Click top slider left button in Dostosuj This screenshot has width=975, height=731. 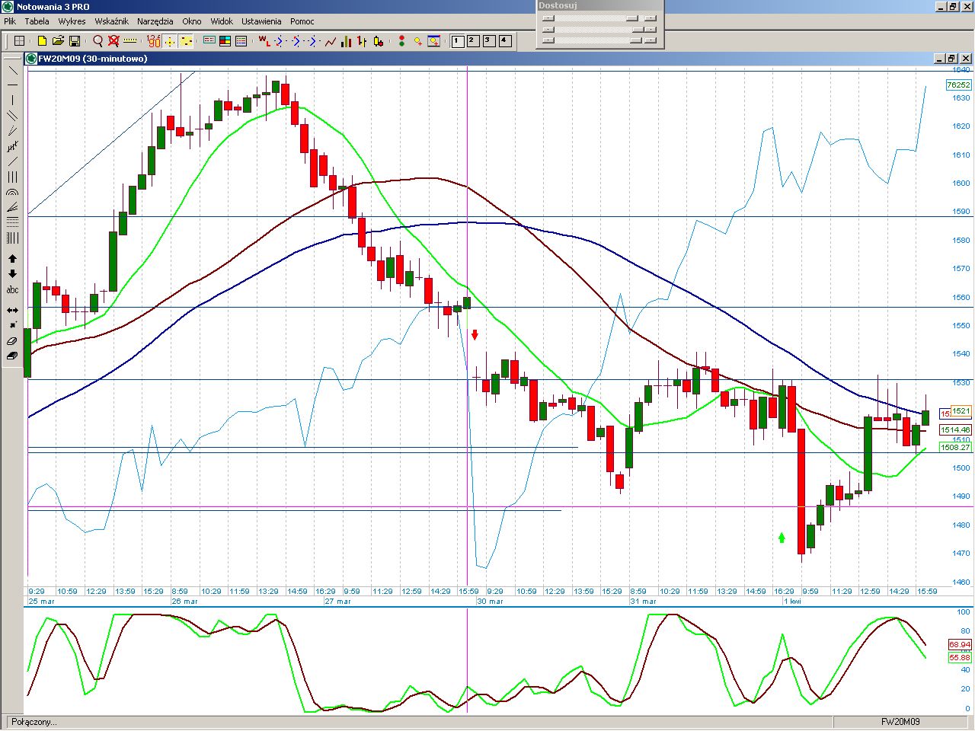click(548, 18)
